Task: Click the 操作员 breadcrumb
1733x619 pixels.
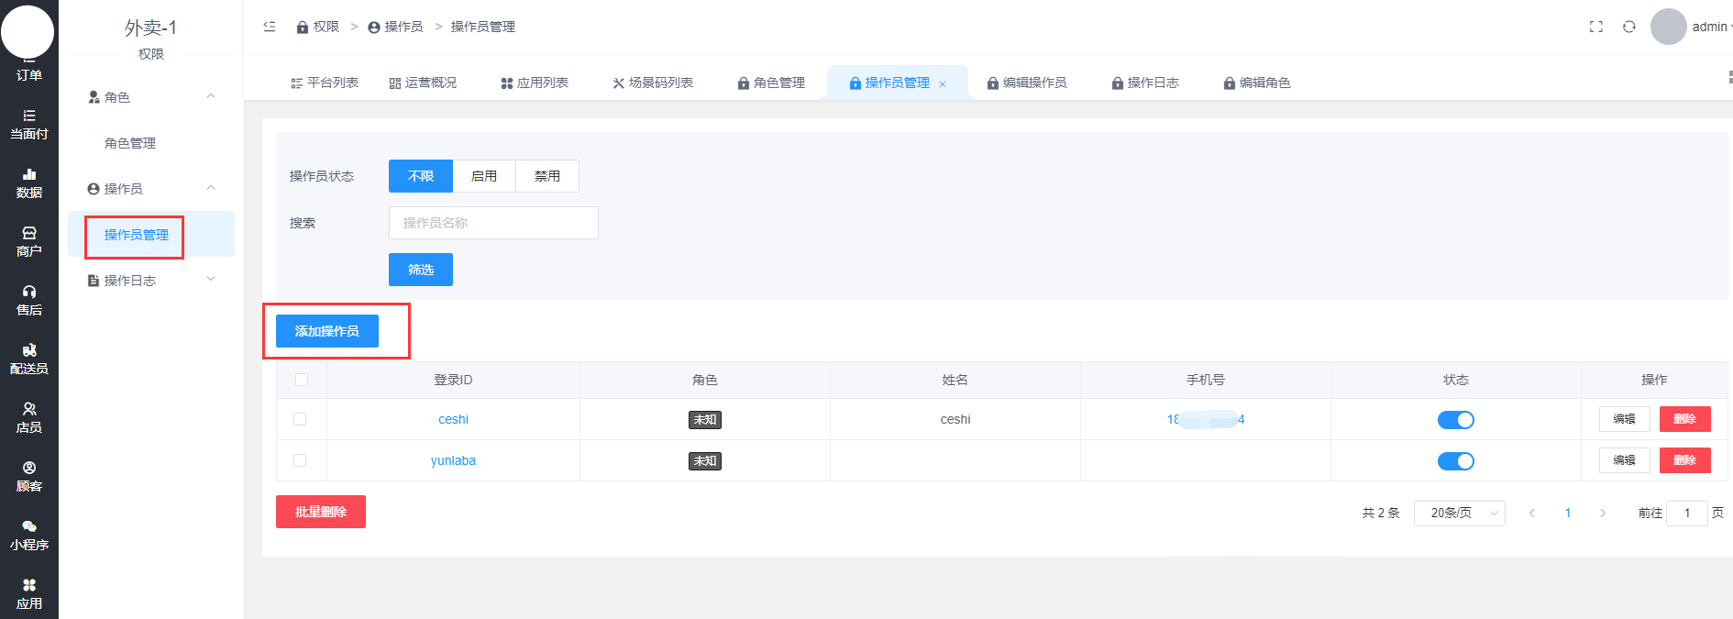Action: (403, 28)
